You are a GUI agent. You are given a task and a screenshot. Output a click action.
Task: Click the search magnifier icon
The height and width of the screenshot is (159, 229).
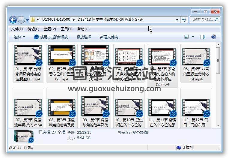click(x=217, y=19)
